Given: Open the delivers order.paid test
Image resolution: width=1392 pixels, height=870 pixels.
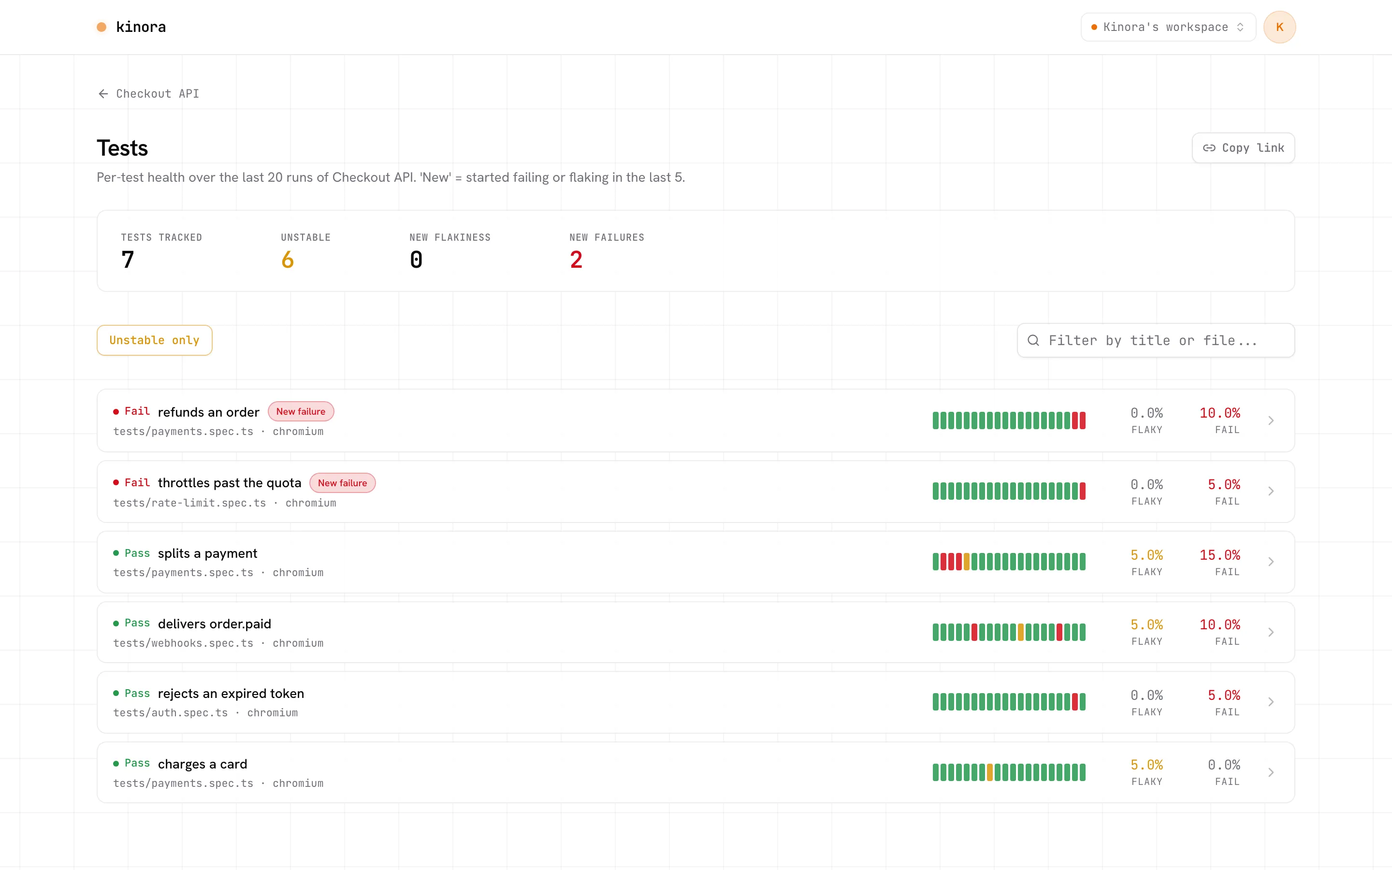Looking at the screenshot, I should (696, 632).
